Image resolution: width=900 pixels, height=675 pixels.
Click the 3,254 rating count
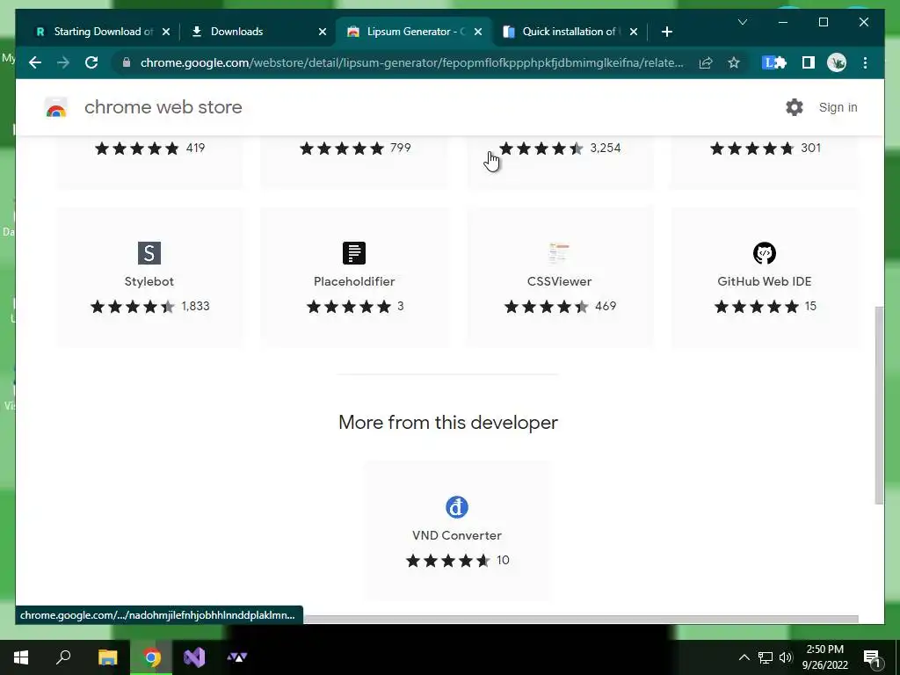tap(606, 148)
